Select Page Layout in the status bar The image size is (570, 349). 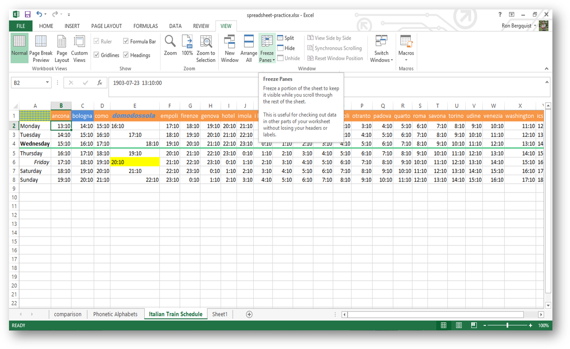coord(459,325)
